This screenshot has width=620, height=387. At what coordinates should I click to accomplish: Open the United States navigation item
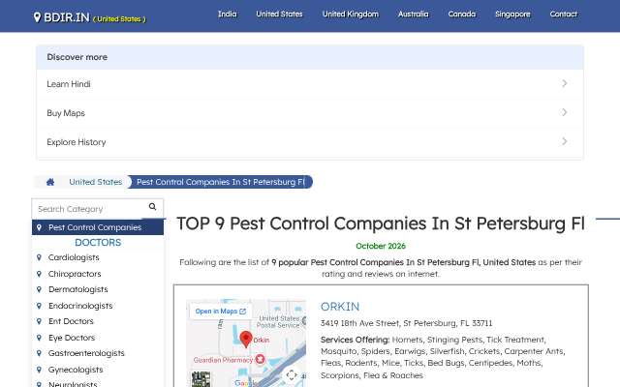point(279,15)
